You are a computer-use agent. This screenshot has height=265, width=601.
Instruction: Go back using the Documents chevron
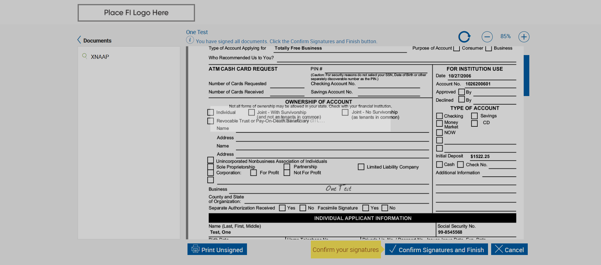click(x=79, y=40)
